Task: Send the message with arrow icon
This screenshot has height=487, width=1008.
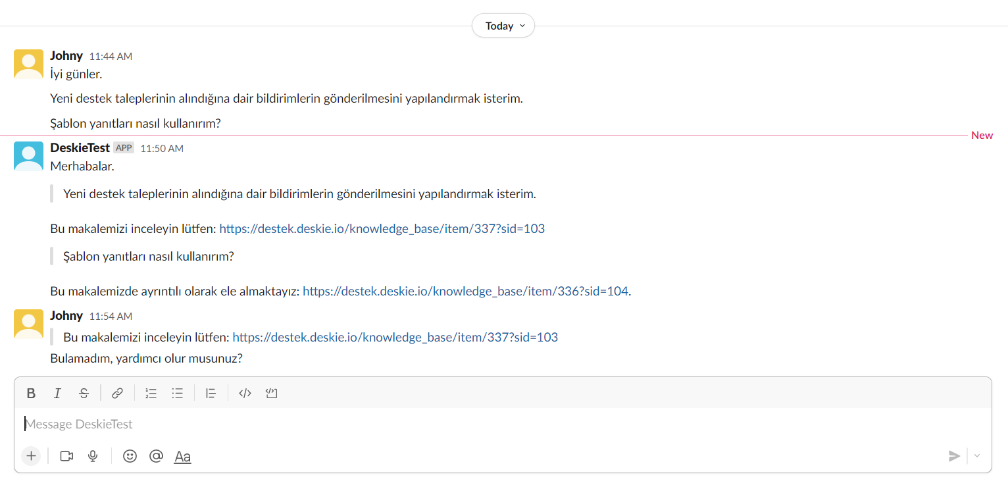Action: 954,456
